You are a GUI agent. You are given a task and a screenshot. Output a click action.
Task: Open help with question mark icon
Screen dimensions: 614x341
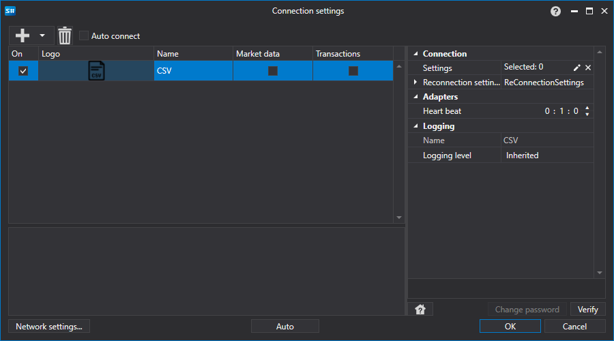click(555, 12)
